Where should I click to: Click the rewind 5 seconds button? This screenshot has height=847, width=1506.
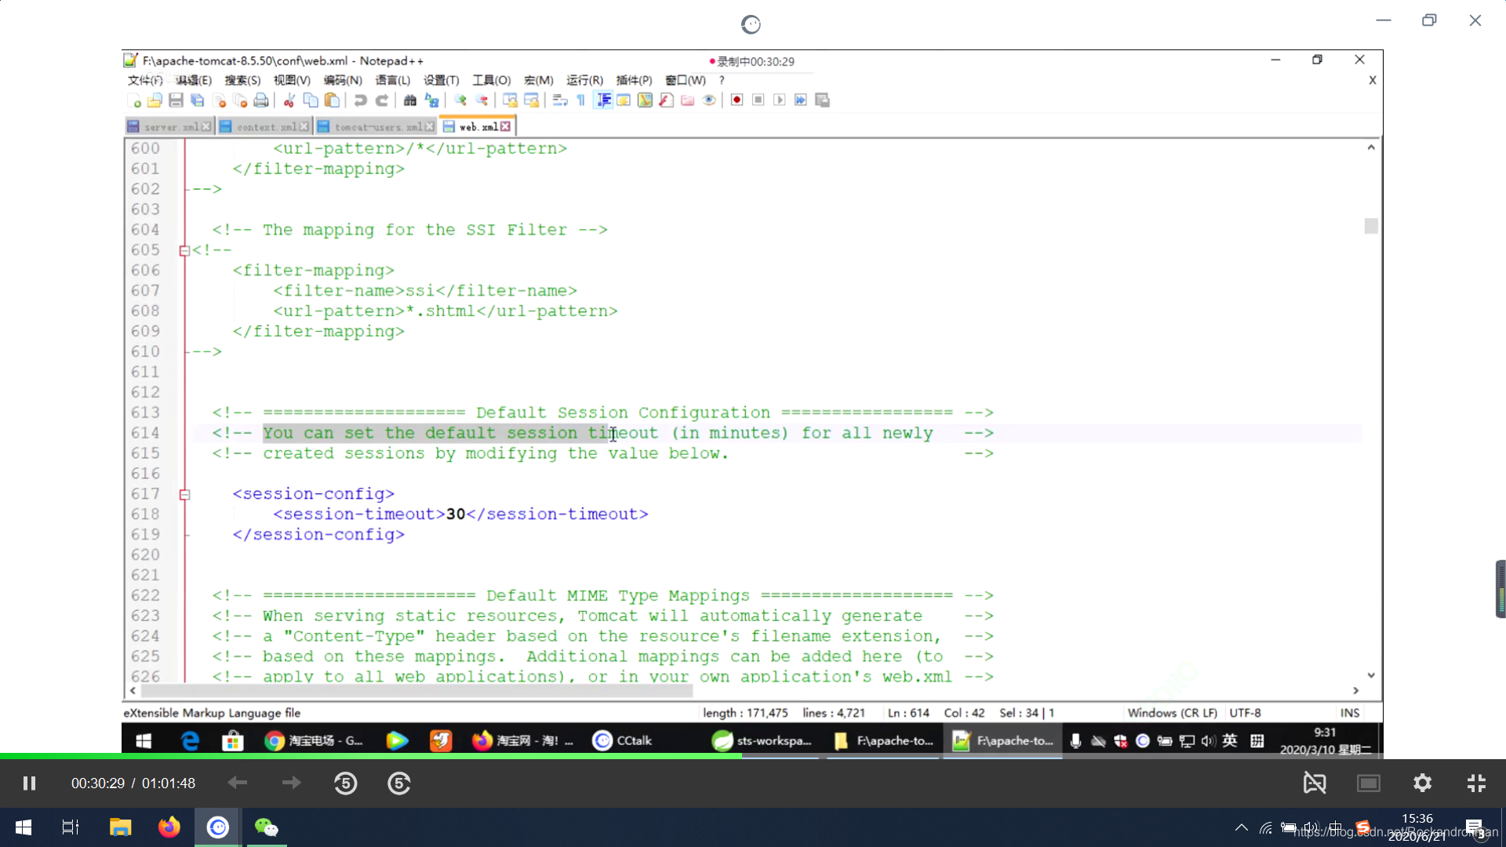click(x=345, y=783)
